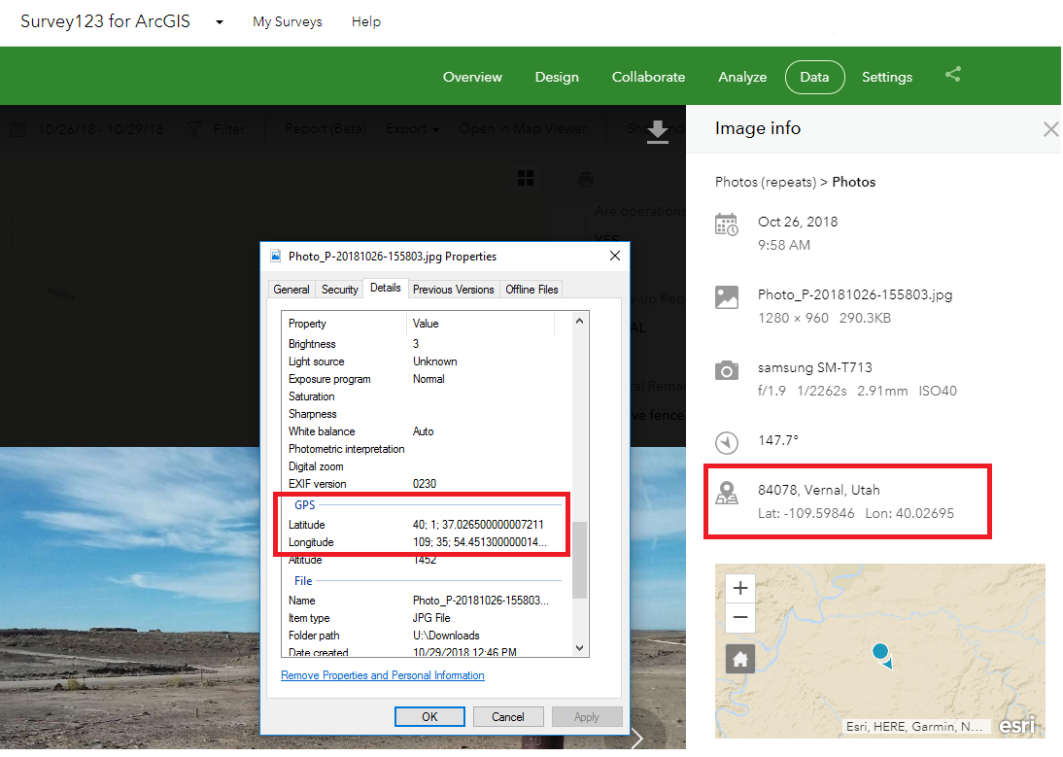Click Remove Properties and Personal Information link

coord(383,675)
